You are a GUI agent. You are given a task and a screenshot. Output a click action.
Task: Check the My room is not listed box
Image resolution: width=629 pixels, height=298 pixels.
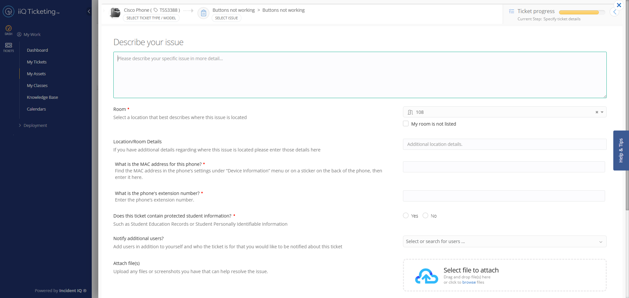coord(406,124)
